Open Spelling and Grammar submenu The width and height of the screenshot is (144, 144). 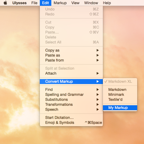[x=71, y=95]
